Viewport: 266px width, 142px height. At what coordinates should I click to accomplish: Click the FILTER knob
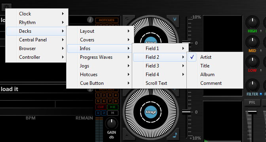(253, 85)
